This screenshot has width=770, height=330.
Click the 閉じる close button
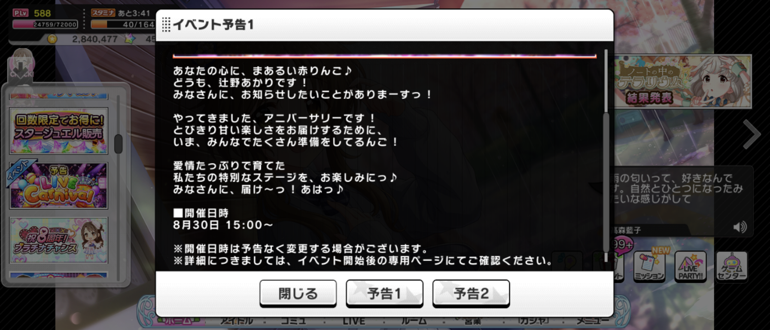click(x=298, y=293)
